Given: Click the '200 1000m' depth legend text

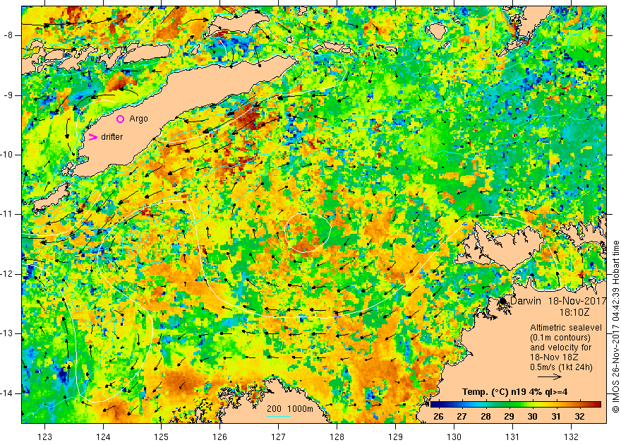Looking at the screenshot, I should coord(290,409).
